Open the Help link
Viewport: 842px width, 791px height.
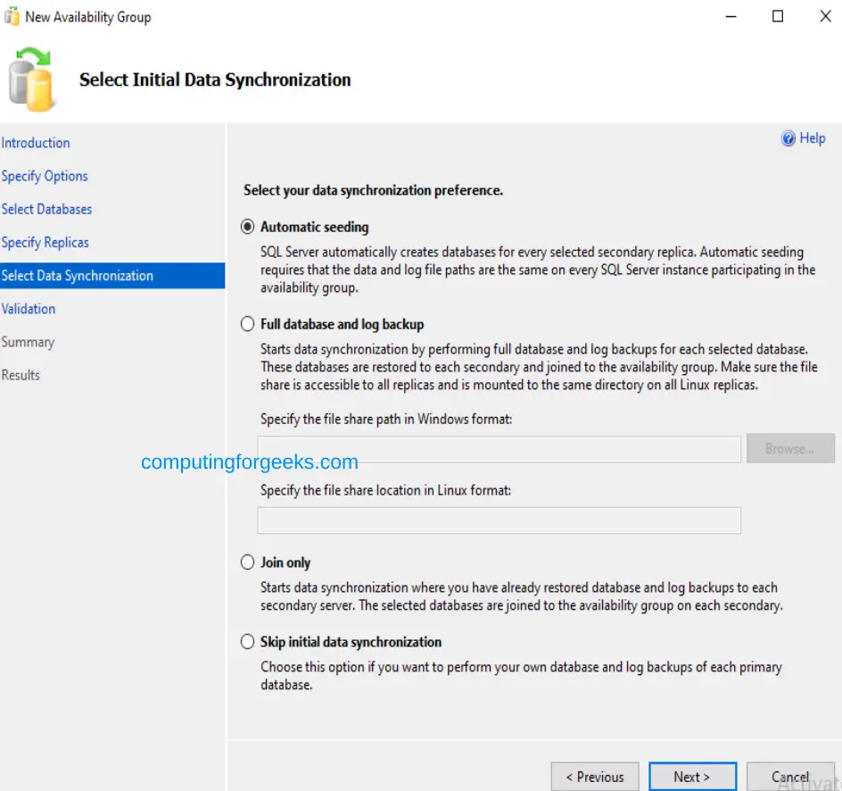point(812,138)
